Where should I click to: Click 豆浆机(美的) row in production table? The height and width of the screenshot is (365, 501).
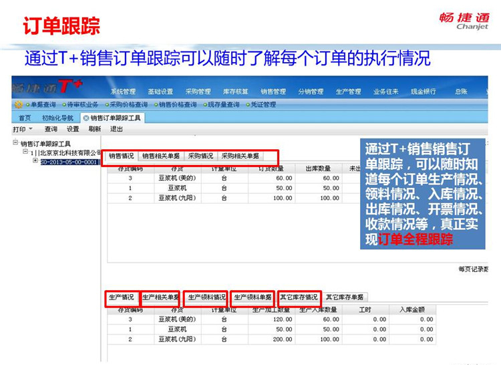272,320
